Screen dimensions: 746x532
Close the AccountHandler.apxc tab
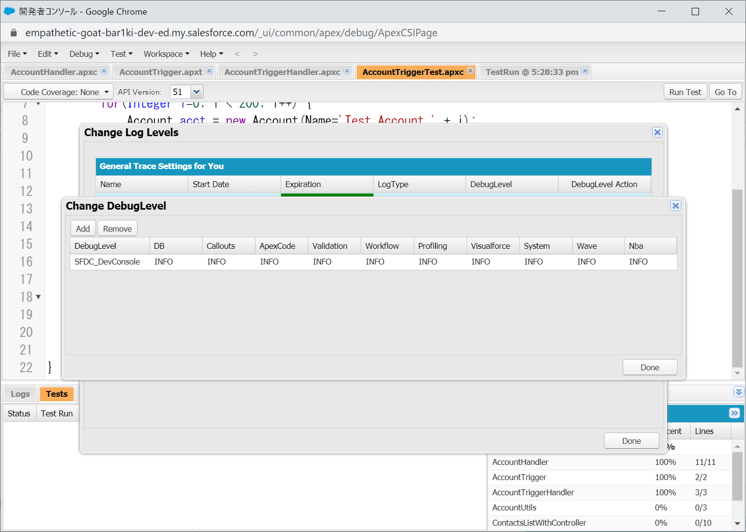104,71
